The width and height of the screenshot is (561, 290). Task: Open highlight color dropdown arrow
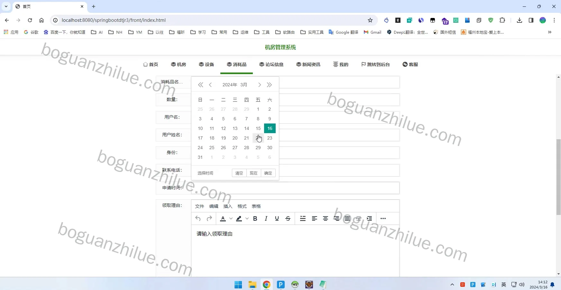click(247, 218)
